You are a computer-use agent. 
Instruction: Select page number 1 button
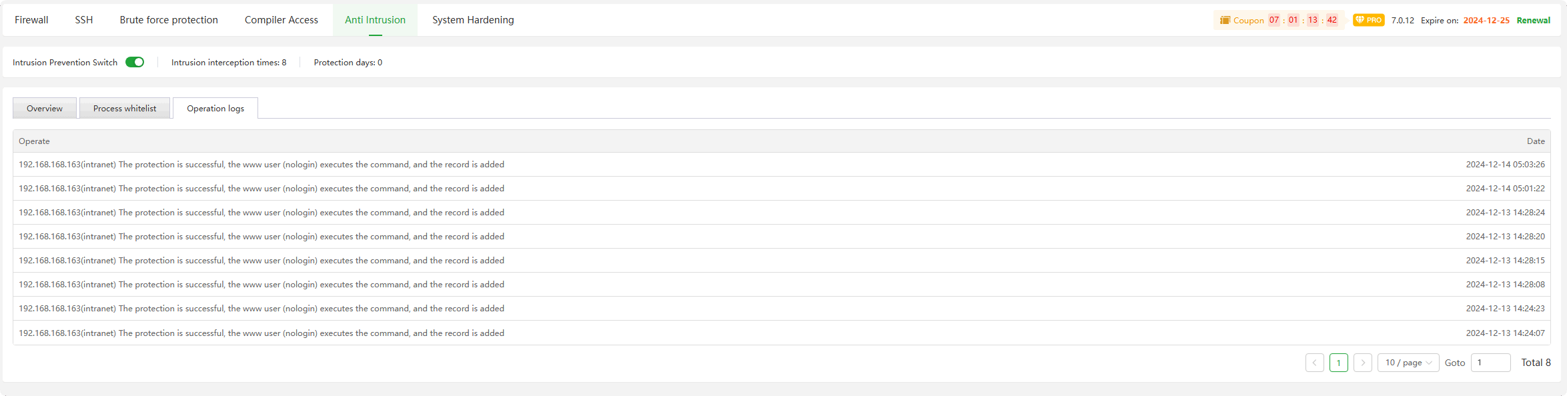1338,363
